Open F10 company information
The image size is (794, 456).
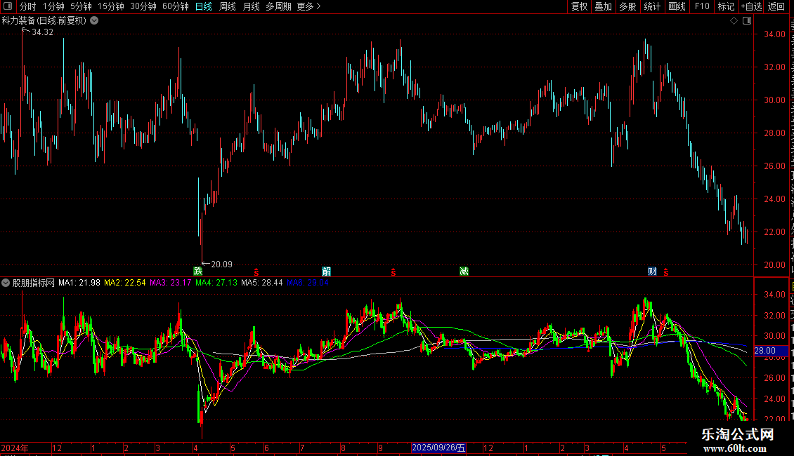click(702, 6)
